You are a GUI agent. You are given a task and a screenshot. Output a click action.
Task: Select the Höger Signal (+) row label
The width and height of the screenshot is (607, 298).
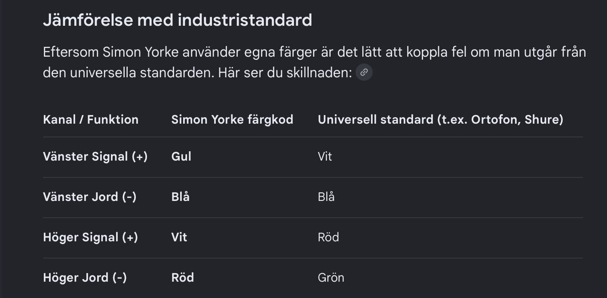coord(91,237)
